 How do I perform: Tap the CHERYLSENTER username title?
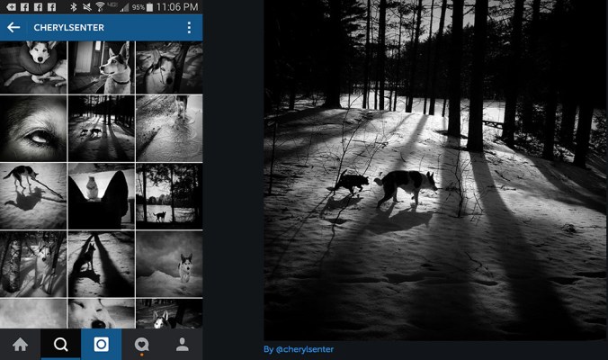[68, 28]
